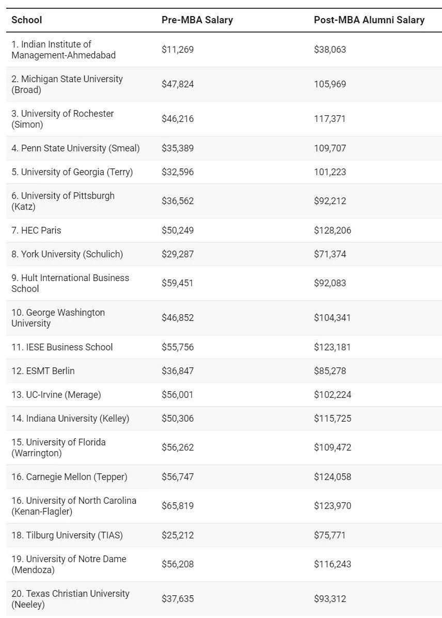The image size is (442, 618).
Task: Select the $65,819 pre-MBA salary cell
Action: point(178,506)
